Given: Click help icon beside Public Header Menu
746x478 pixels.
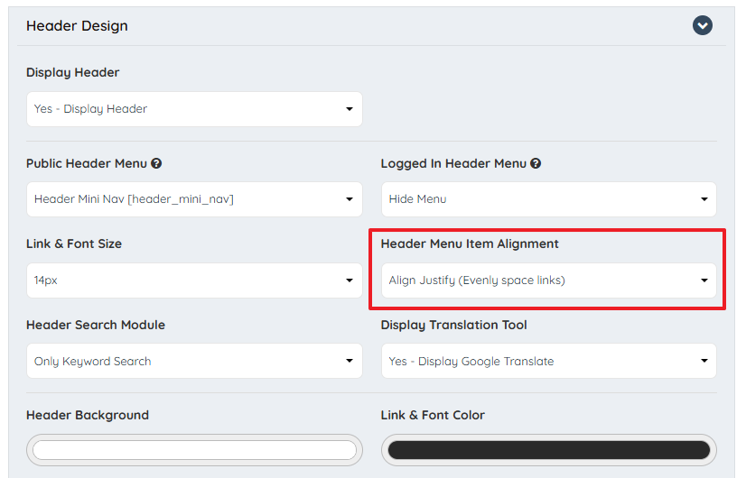Looking at the screenshot, I should [156, 163].
